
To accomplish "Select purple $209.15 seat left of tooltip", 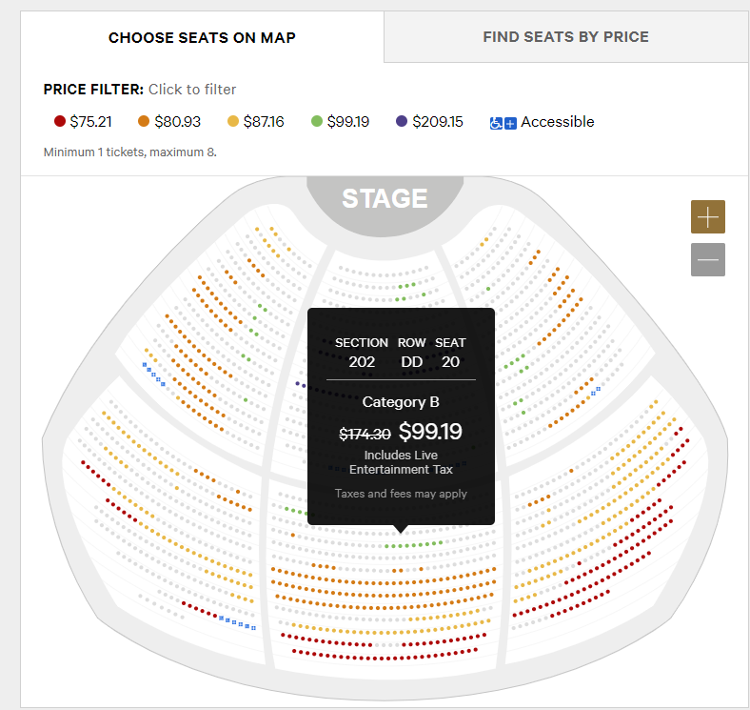I will (x=298, y=384).
